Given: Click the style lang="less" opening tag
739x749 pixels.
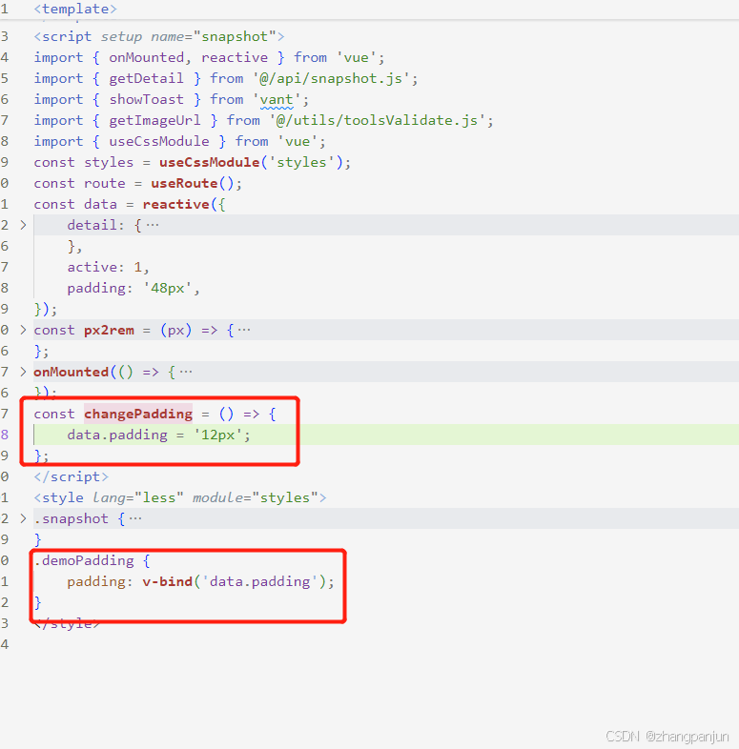Looking at the screenshot, I should pyautogui.click(x=180, y=498).
